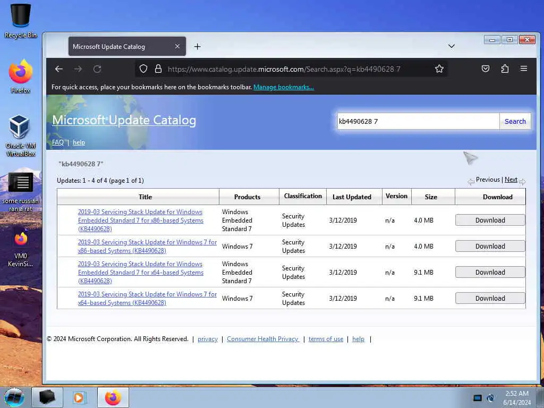Screen dimensions: 544x408
Task: Open help link under catalog title
Action: coord(79,142)
